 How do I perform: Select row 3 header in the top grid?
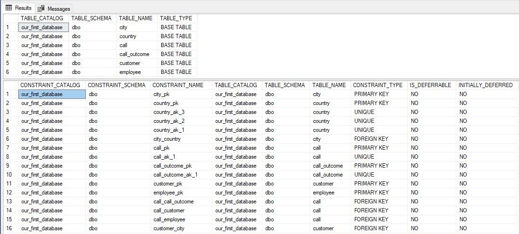coord(8,45)
